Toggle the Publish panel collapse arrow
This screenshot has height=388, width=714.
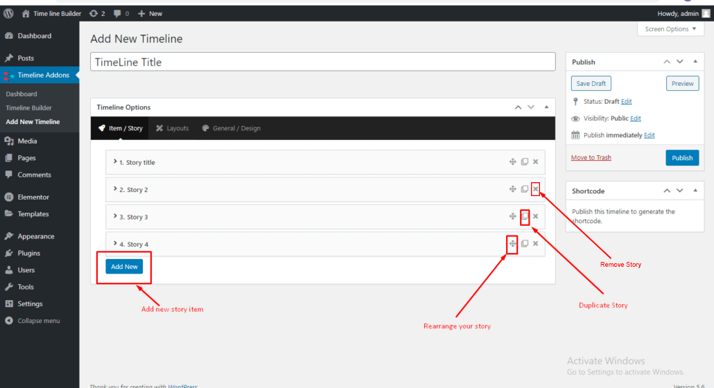tap(695, 62)
